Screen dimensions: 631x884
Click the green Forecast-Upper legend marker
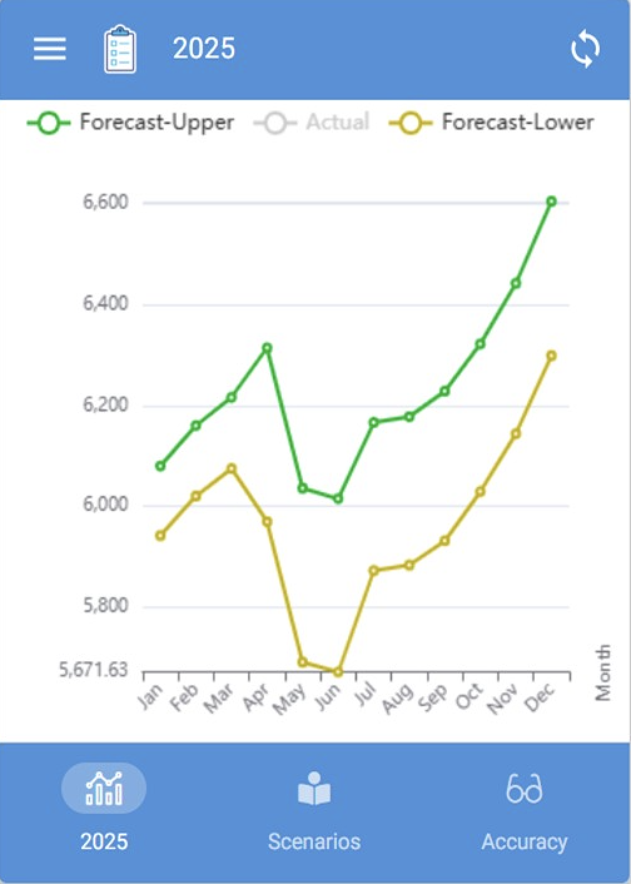point(49,123)
